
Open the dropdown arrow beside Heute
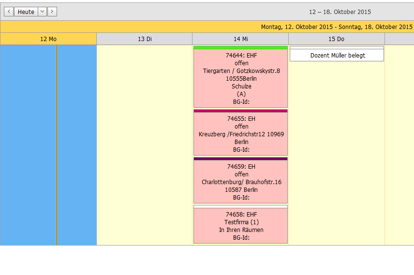click(x=42, y=12)
